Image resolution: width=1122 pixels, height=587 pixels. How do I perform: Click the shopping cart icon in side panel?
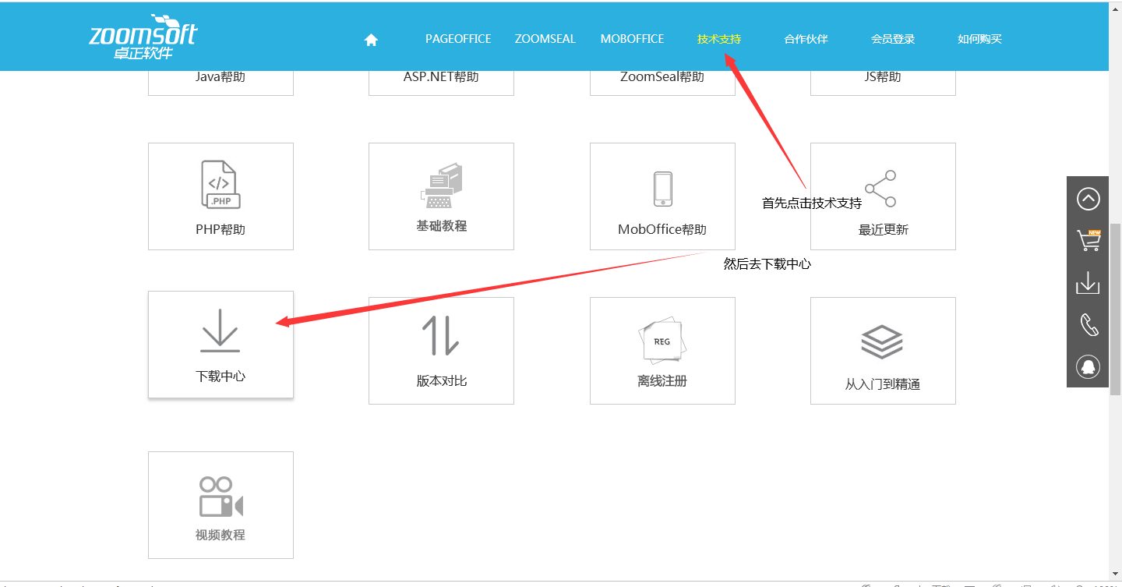click(1088, 240)
